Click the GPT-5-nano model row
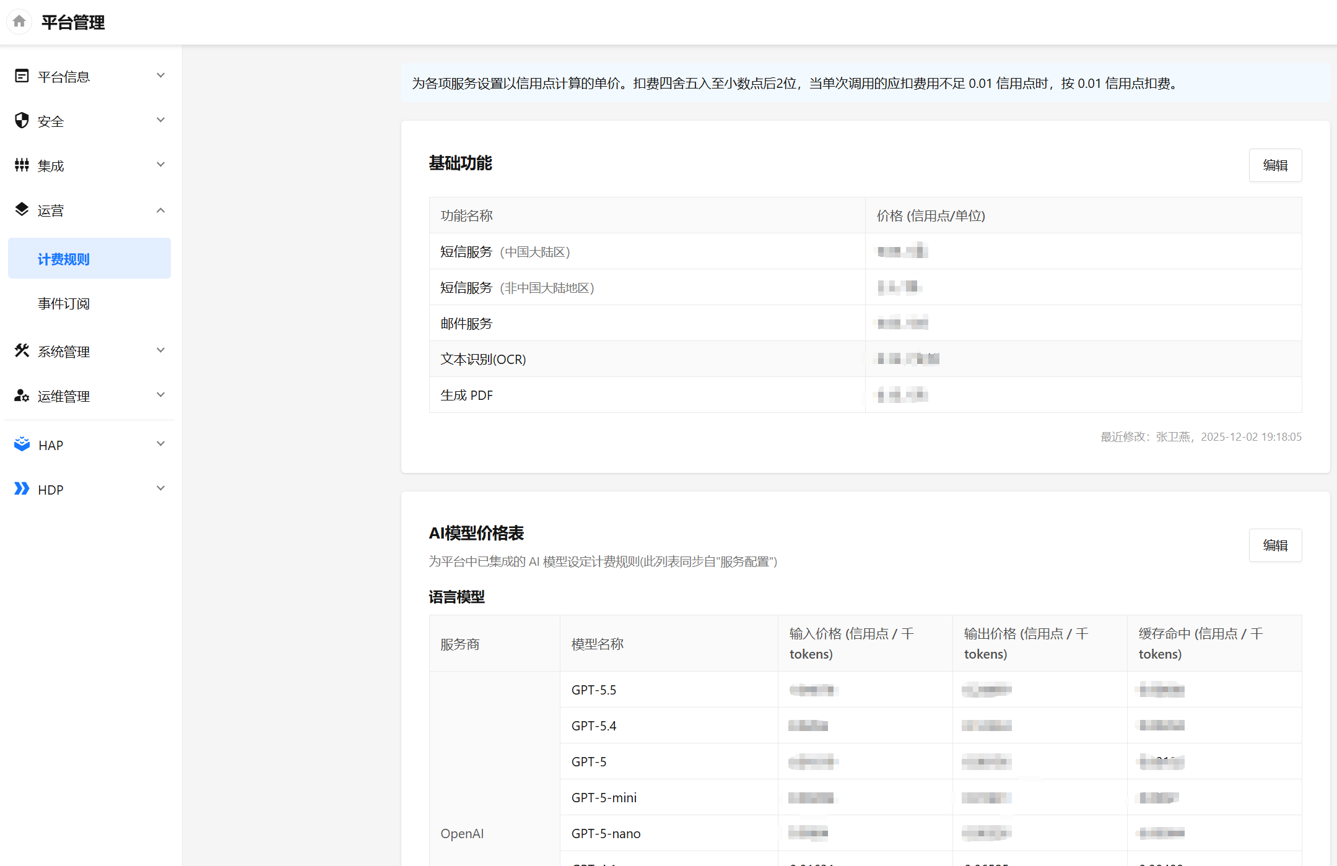This screenshot has width=1337, height=866. pos(931,833)
